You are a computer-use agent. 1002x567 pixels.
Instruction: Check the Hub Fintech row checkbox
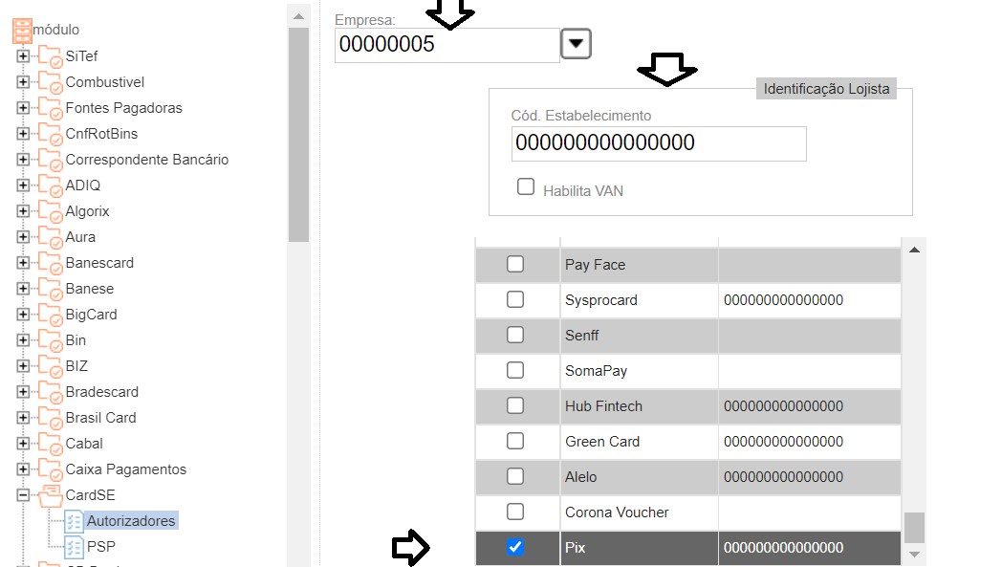[515, 405]
